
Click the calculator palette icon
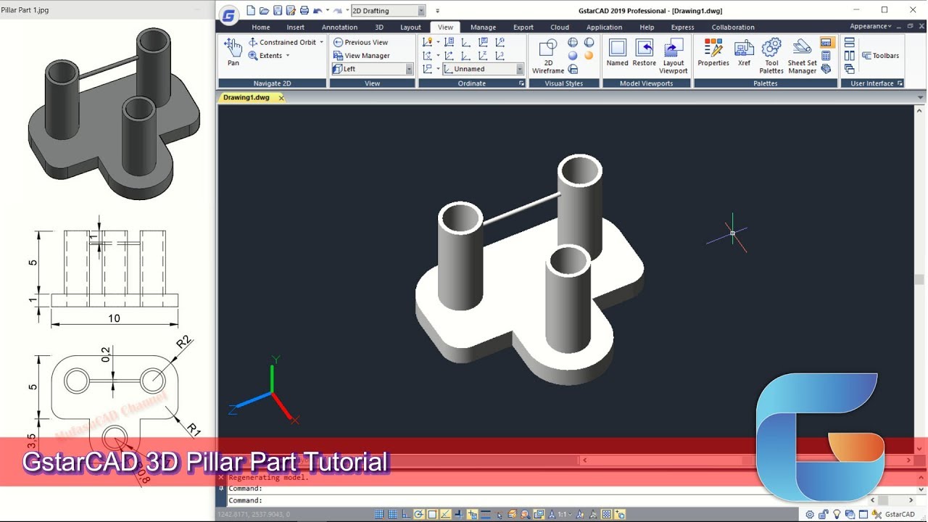(x=826, y=56)
